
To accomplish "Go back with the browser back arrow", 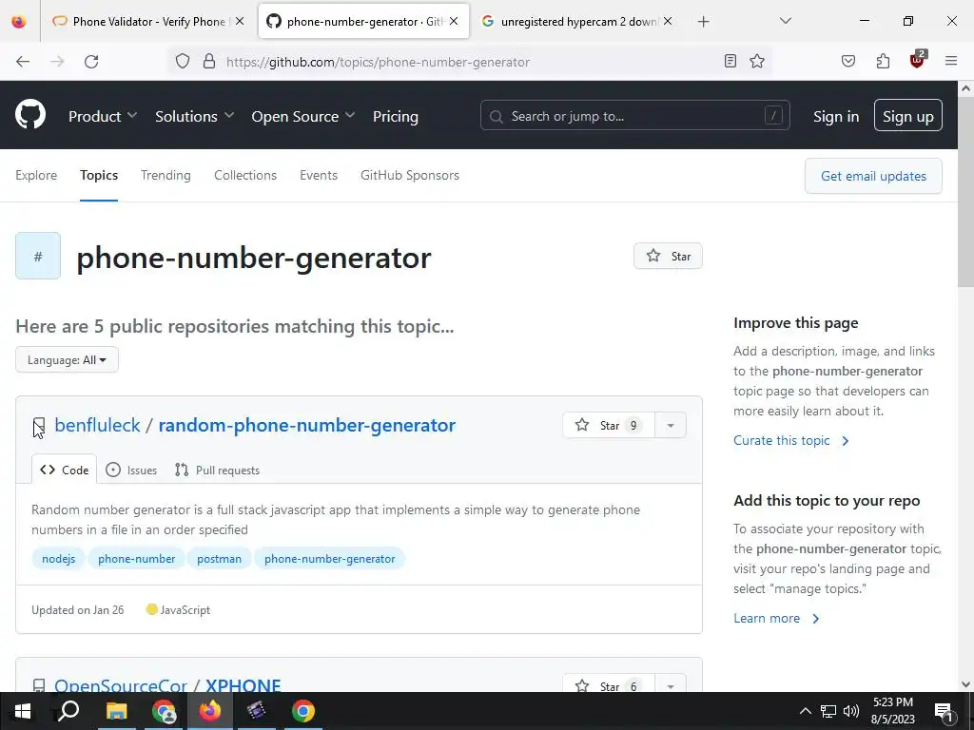I will click(23, 62).
